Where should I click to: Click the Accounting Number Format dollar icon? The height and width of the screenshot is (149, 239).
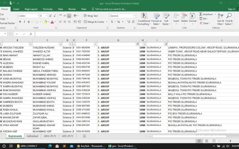click(112, 22)
